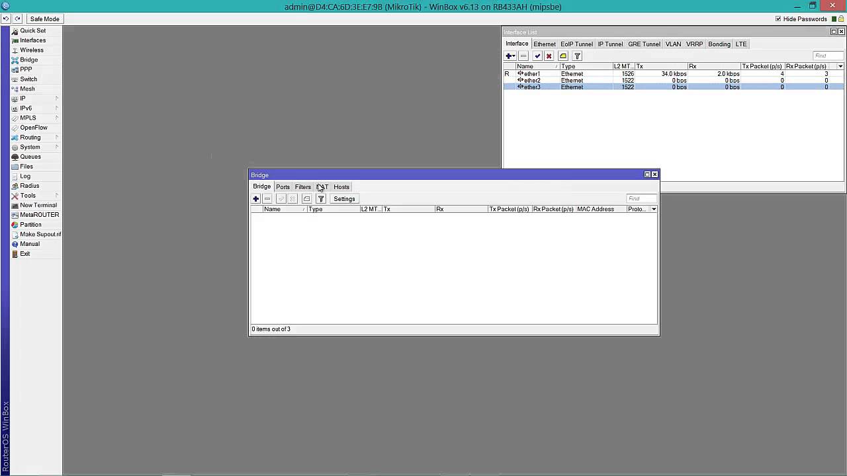This screenshot has width=847, height=476.
Task: Open the column selector dropdown in Interface List
Action: coord(840,67)
